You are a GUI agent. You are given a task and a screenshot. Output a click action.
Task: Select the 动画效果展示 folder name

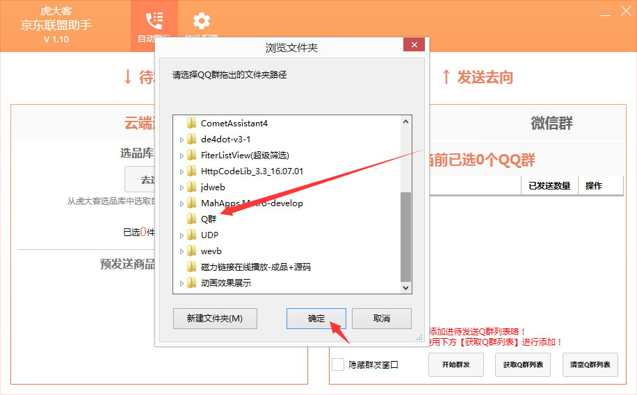coord(226,283)
